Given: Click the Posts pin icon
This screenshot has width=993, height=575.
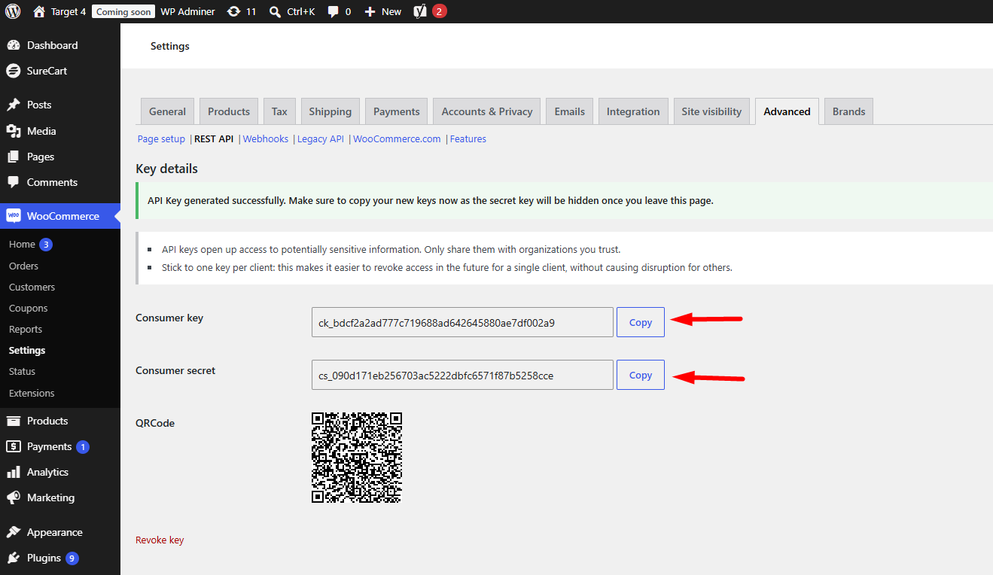Looking at the screenshot, I should (x=14, y=105).
